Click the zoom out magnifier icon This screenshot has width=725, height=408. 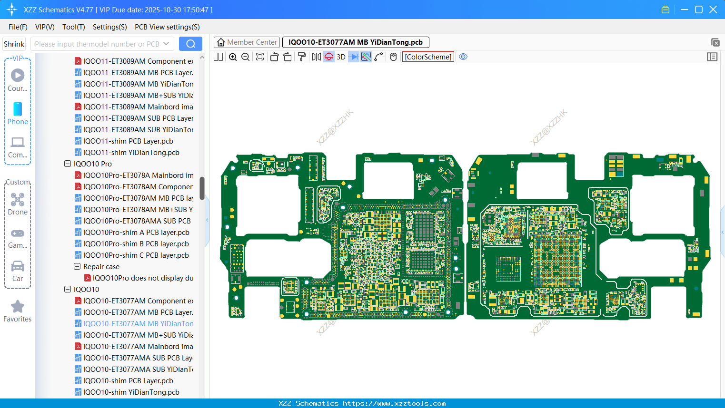pos(246,57)
